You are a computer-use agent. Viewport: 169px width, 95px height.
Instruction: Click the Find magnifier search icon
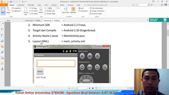pyautogui.click(x=149, y=5)
